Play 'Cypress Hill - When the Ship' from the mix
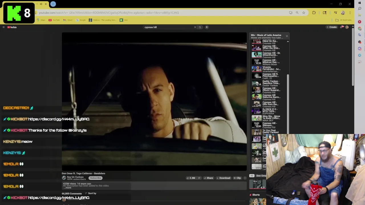Image resolution: width=365 pixels, height=205 pixels. (268, 48)
